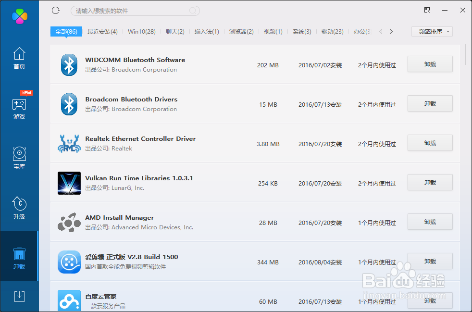Uninstall 百度云管家 with its 卸载 button

pyautogui.click(x=430, y=301)
